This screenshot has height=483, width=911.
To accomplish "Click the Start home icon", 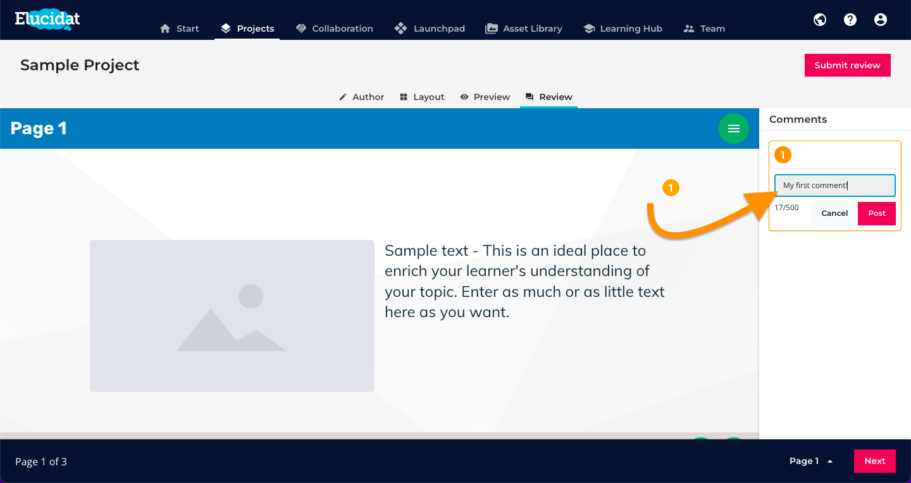I will pos(165,28).
